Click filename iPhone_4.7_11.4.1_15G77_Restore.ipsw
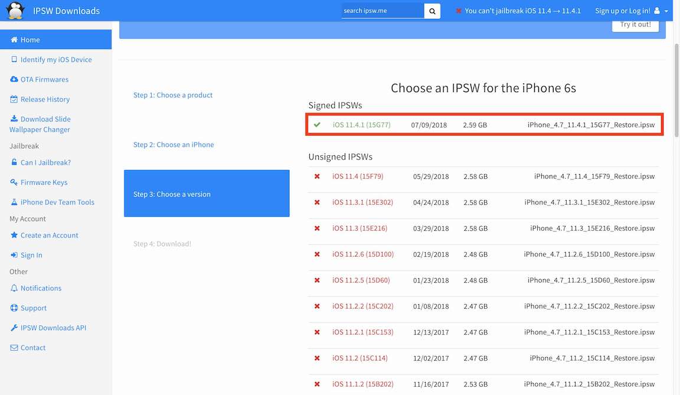The width and height of the screenshot is (680, 395). tap(591, 125)
